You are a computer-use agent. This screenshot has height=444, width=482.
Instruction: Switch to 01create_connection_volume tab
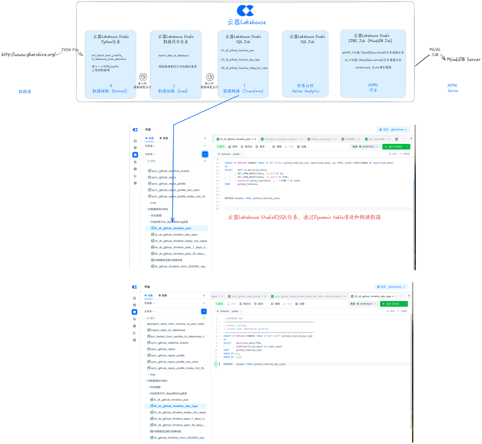coord(280,139)
